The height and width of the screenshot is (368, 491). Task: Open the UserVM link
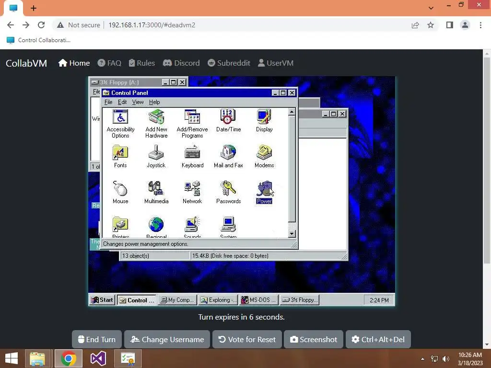pyautogui.click(x=276, y=63)
